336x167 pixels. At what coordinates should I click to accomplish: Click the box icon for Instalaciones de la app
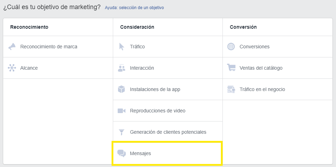(x=122, y=89)
